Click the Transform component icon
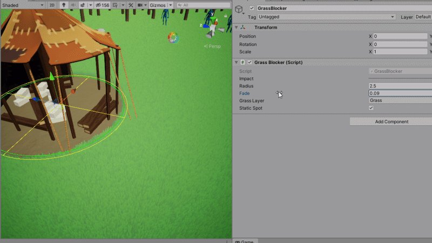 [x=242, y=28]
